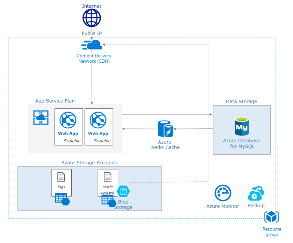Select the Blob Storage label

[x=123, y=205]
